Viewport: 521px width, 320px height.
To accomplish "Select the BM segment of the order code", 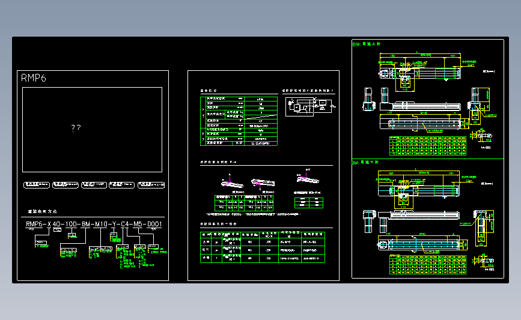I will (x=86, y=225).
